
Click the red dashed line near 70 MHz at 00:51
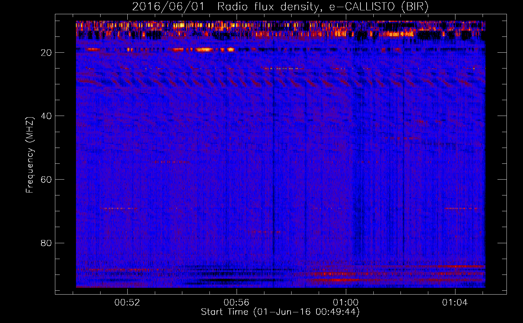[118, 208]
